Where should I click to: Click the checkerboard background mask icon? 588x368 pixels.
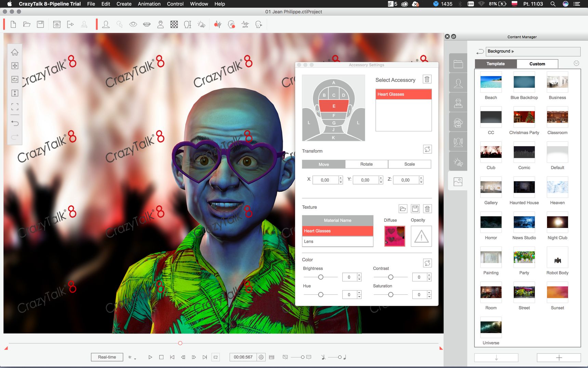click(x=174, y=24)
